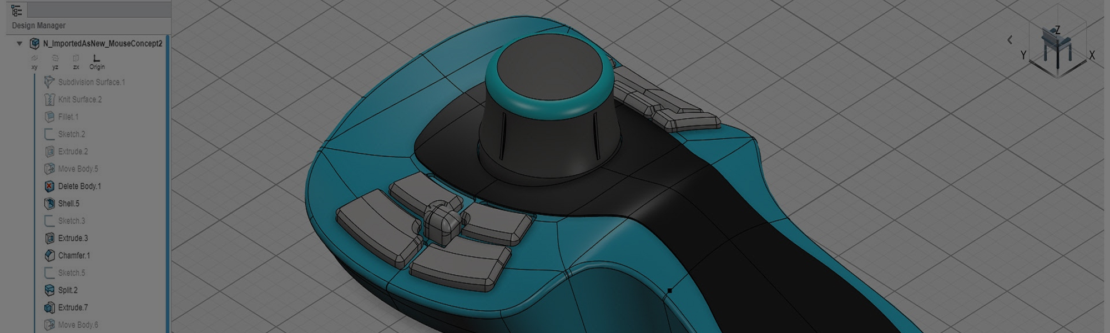Image resolution: width=1110 pixels, height=333 pixels.
Task: Click the X axis label on view cube
Action: pos(1092,56)
